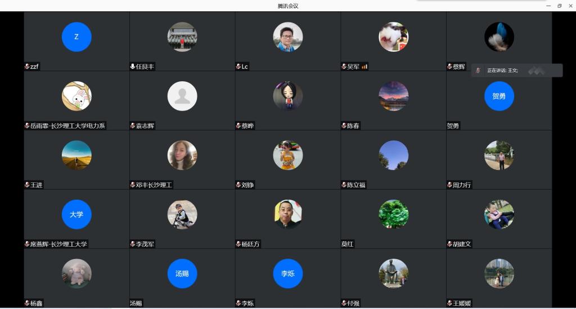Select 李烁's blue name avatar
The height and width of the screenshot is (309, 576).
tap(288, 274)
